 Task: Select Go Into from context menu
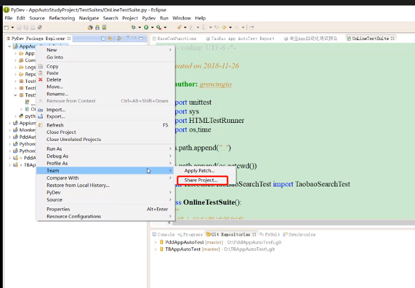pyautogui.click(x=105, y=57)
